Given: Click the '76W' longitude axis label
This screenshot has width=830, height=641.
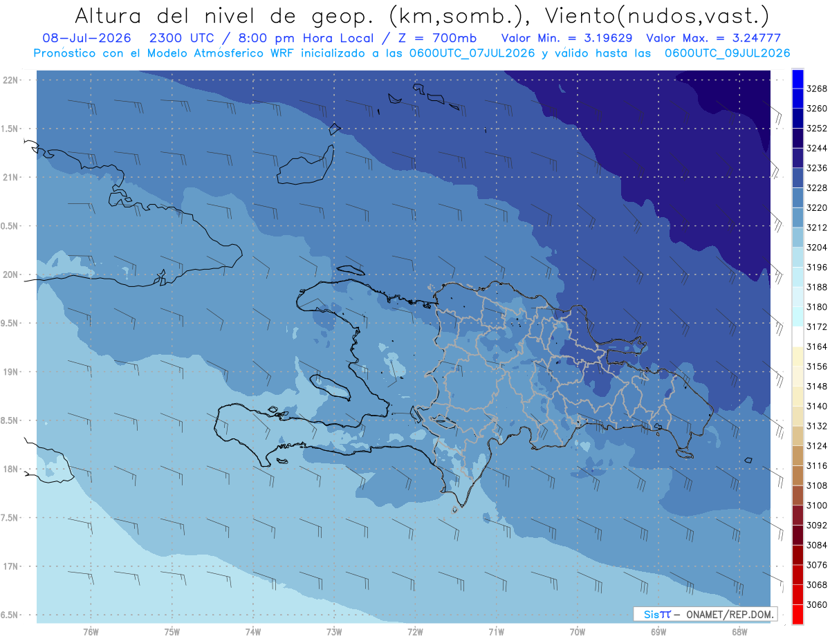Looking at the screenshot, I should (91, 631).
